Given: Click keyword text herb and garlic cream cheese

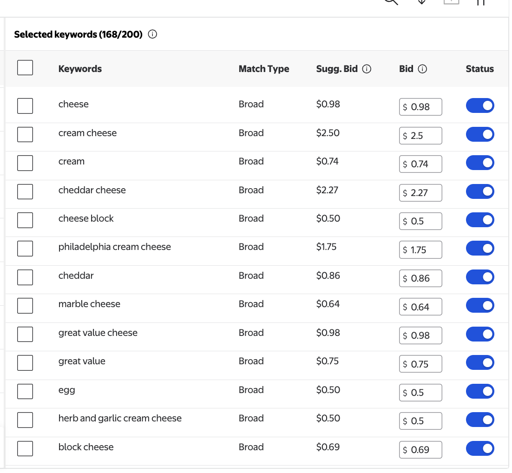Looking at the screenshot, I should pyautogui.click(x=120, y=419).
